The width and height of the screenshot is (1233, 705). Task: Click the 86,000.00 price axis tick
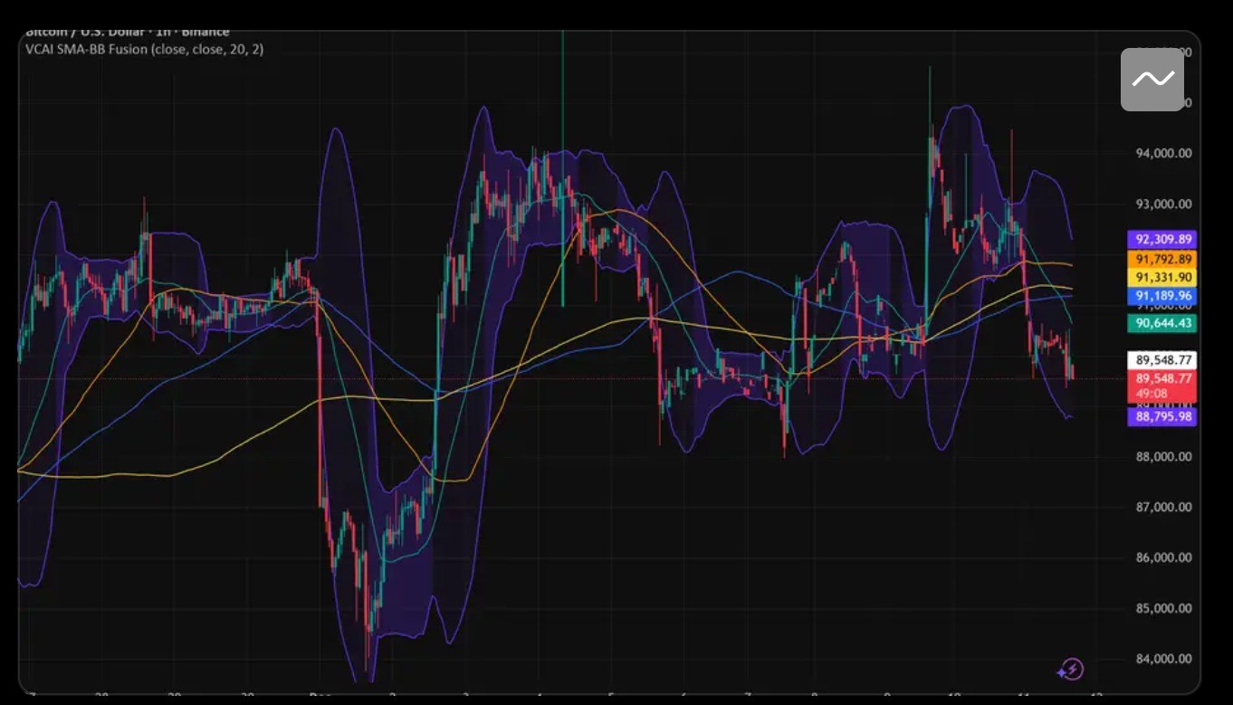[1162, 558]
